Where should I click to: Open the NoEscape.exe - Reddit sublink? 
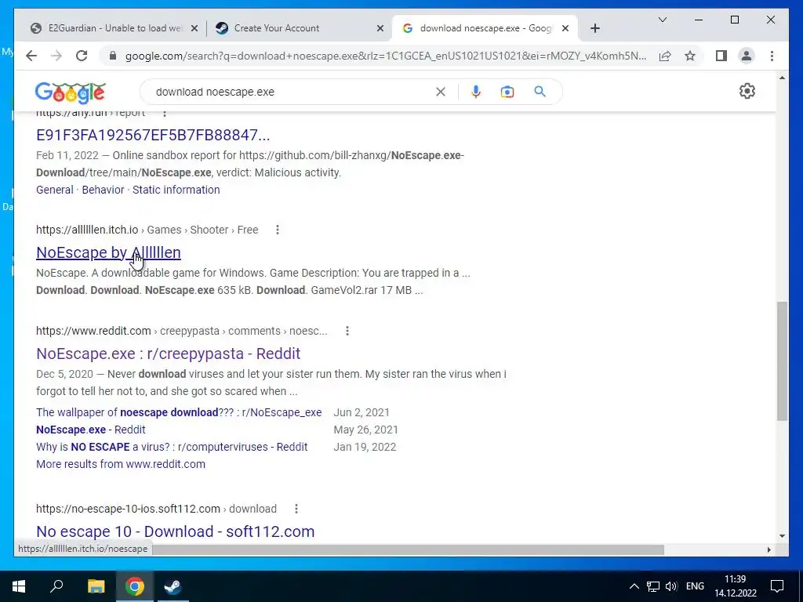tap(91, 430)
